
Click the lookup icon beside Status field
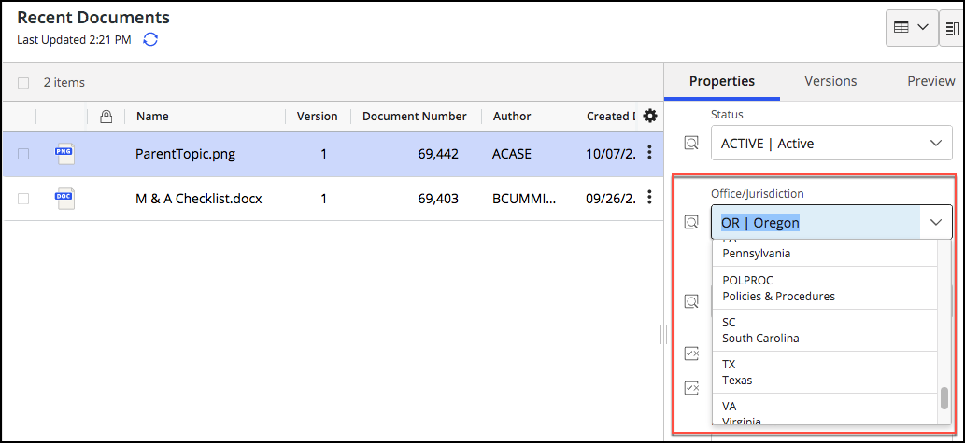click(691, 144)
